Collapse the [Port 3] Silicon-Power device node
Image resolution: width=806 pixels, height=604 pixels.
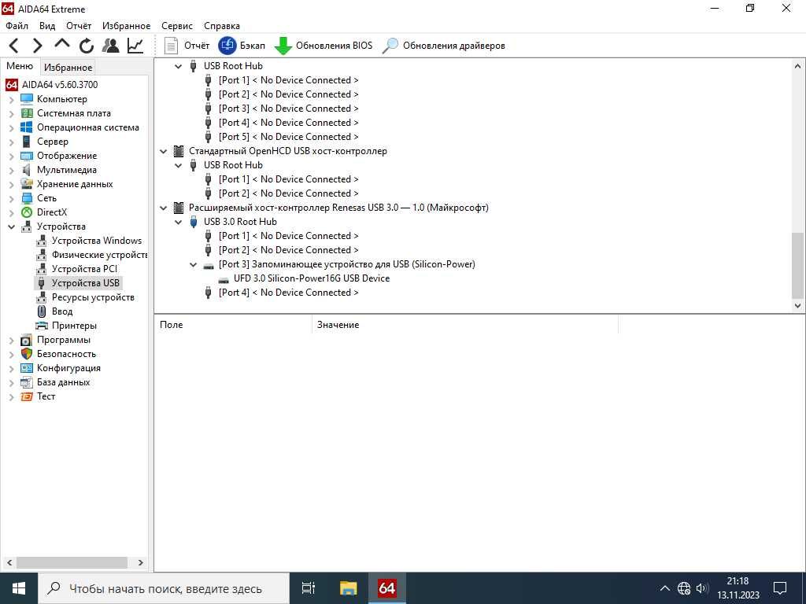point(194,264)
